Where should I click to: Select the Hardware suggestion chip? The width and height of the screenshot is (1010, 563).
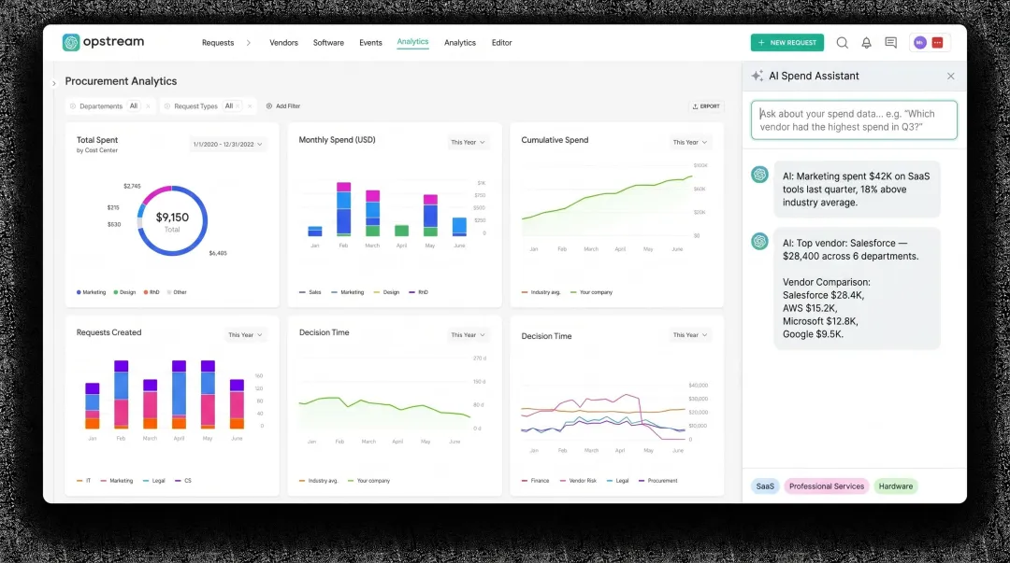coord(895,486)
